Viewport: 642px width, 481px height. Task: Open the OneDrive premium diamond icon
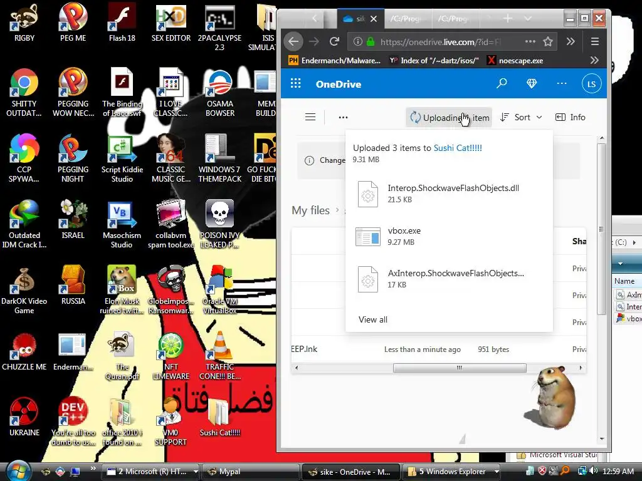(x=532, y=84)
